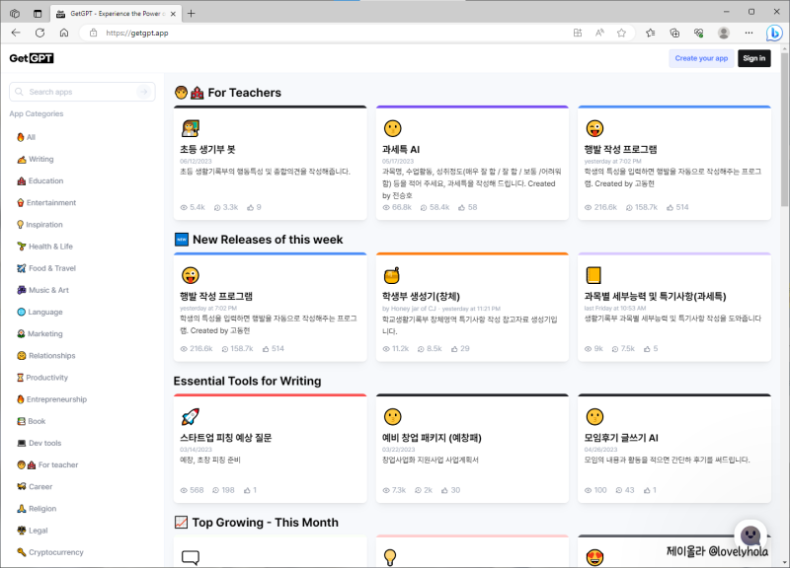Click the light bulb icon card in Top Growing

coord(390,557)
